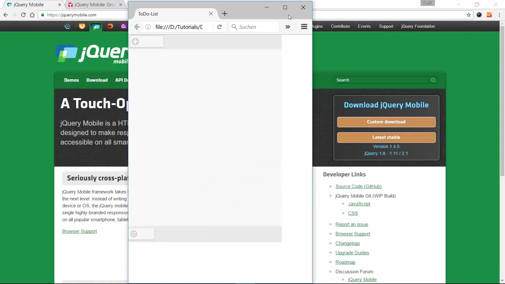The height and width of the screenshot is (284, 505).
Task: Open the jQuery UI icon in top bar
Action: pyautogui.click(x=82, y=26)
